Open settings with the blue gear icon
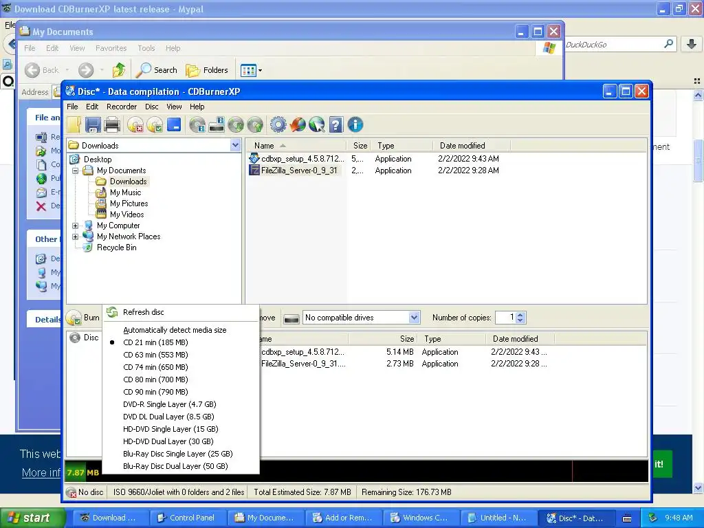Screen dimensions: 704x528 pos(278,125)
